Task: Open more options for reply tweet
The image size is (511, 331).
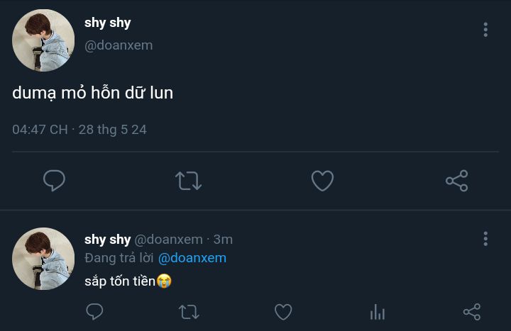Action: click(485, 239)
